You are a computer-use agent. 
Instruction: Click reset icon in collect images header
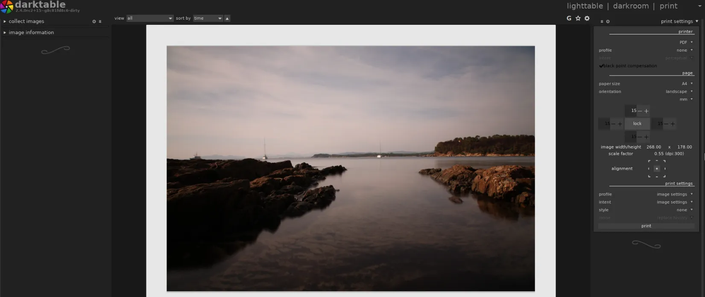pos(94,21)
